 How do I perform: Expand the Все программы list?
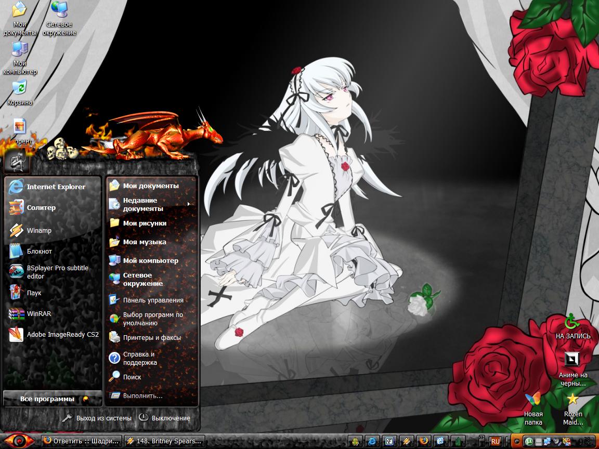[x=53, y=399]
